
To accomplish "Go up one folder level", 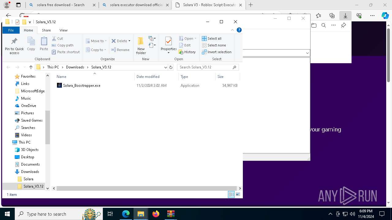I will 31,67.
